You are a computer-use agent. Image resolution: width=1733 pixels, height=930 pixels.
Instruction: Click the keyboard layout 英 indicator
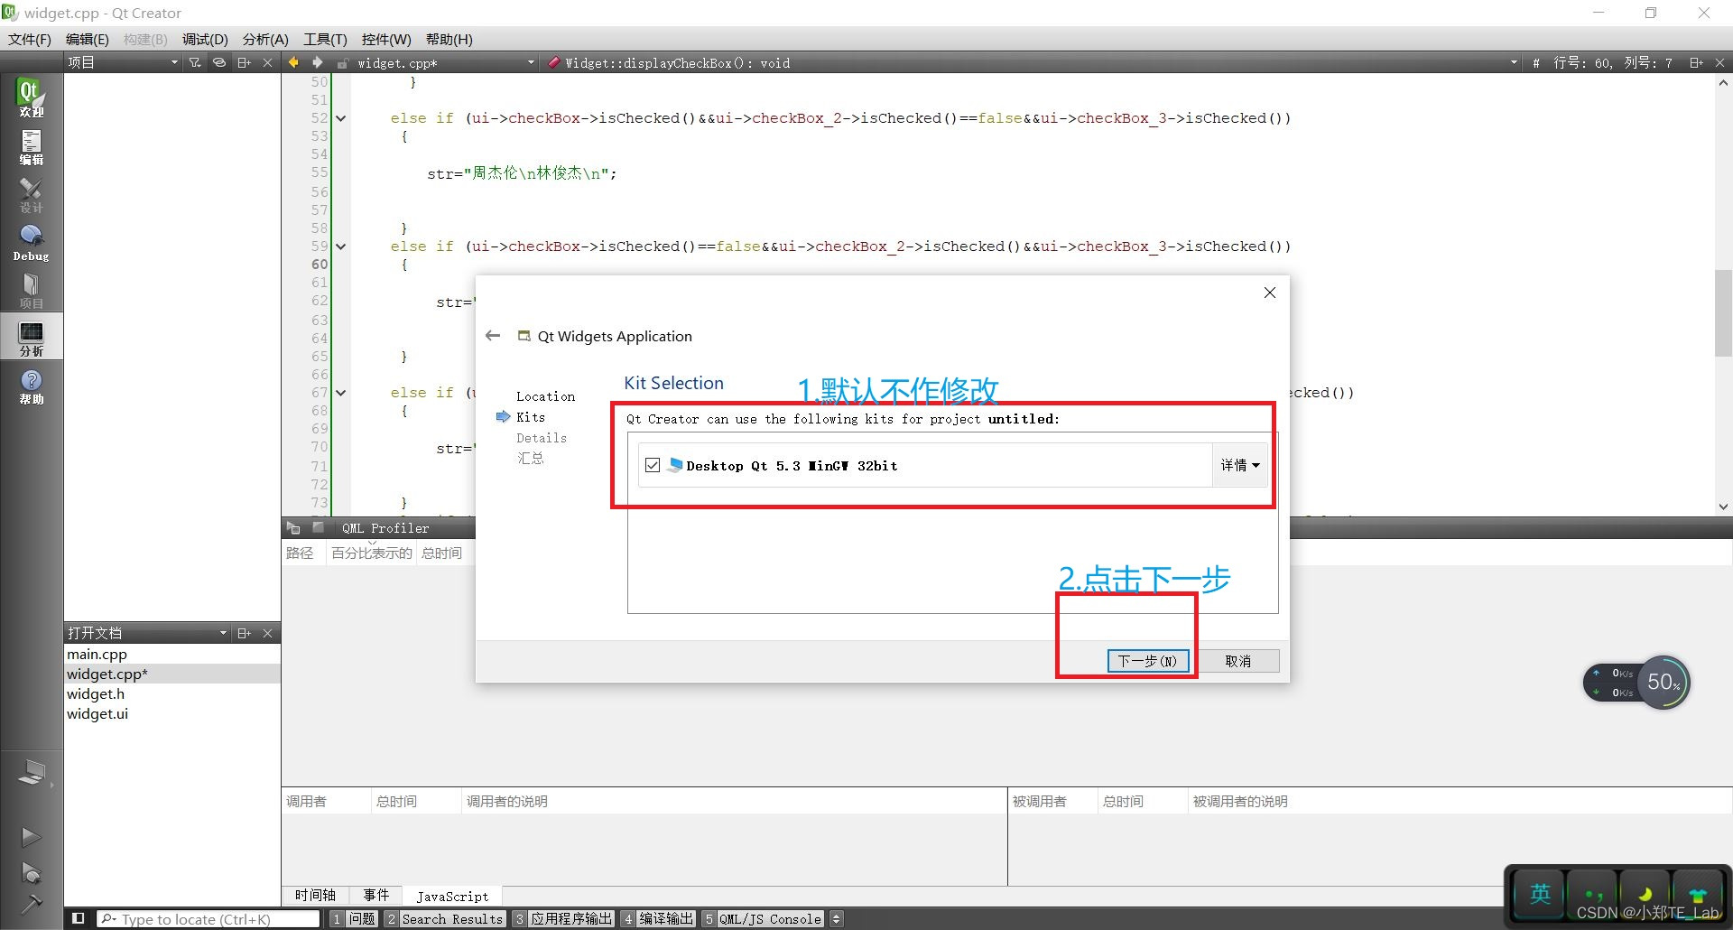tap(1539, 894)
